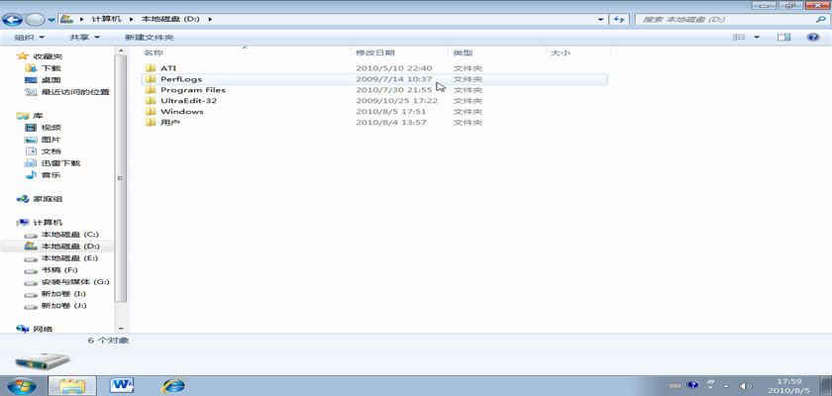Click 新建文件夹 (New folder) button

tap(149, 37)
